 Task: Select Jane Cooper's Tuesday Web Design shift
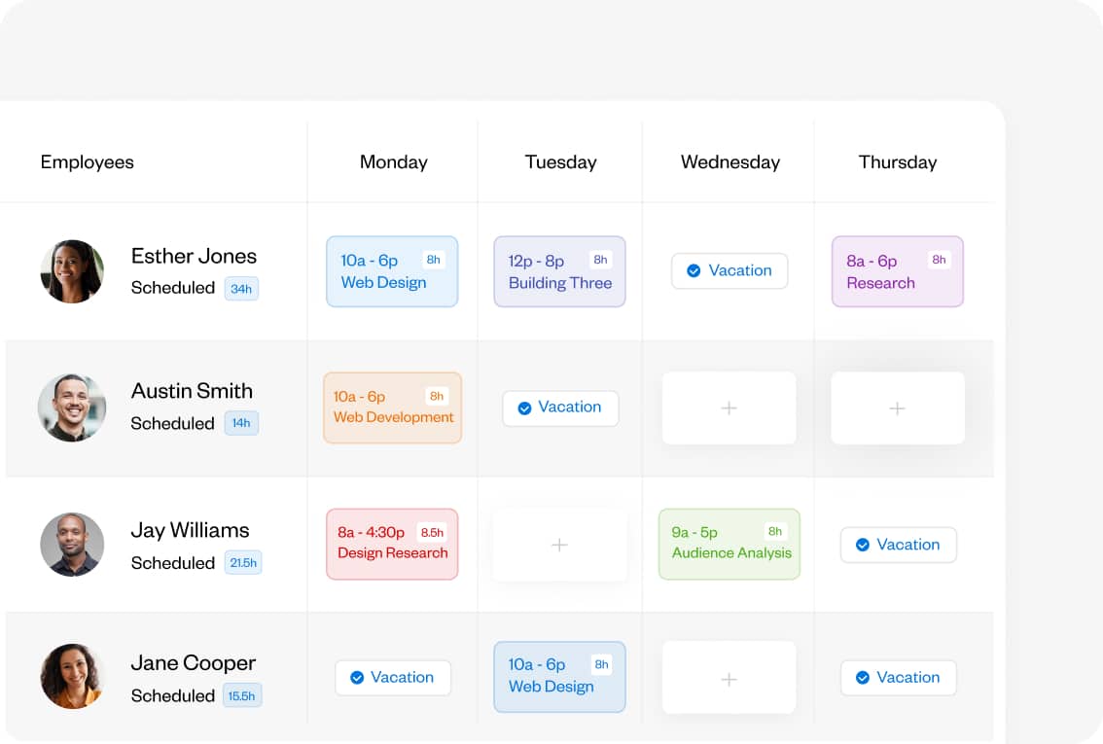[x=559, y=676]
